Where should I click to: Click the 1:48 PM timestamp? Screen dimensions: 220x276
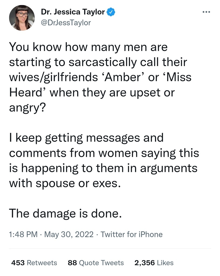pyautogui.click(x=23, y=234)
